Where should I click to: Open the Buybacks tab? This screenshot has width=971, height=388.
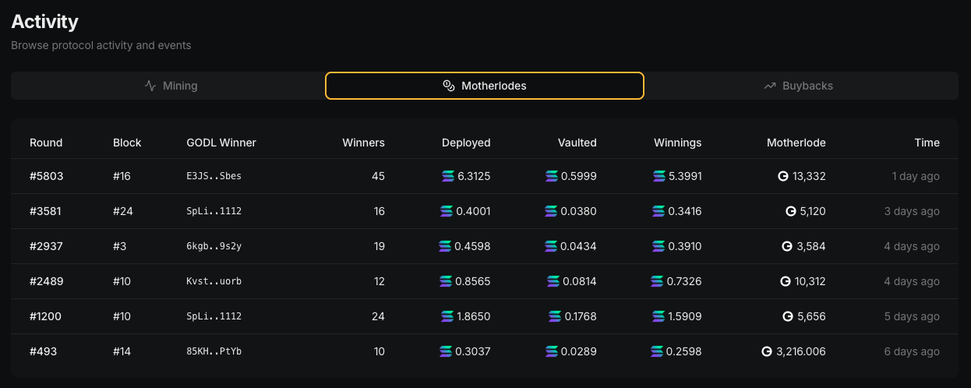point(799,86)
